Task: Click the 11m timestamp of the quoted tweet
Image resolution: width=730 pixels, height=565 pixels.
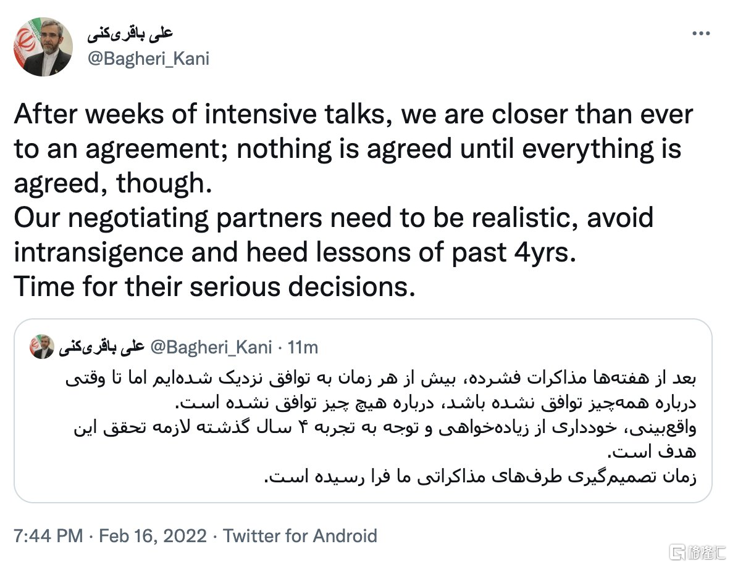Action: [303, 347]
